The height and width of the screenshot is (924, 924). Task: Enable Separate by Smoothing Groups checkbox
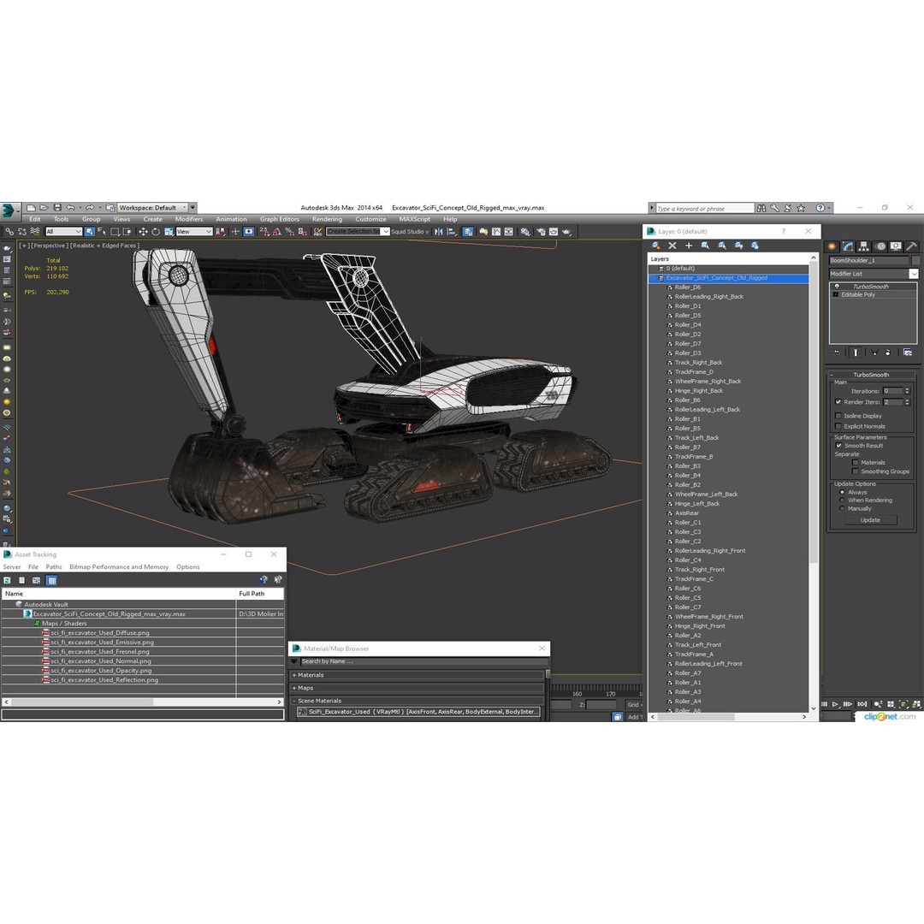856,471
